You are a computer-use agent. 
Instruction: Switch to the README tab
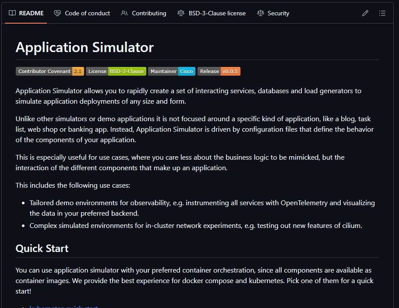[31, 13]
